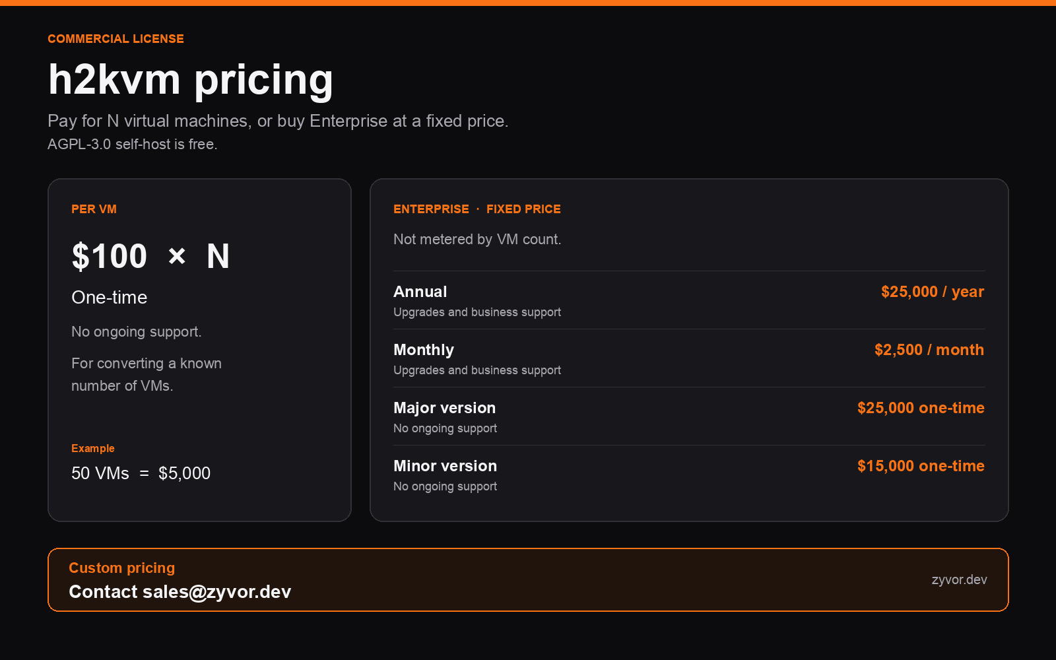Click 'Upgrades and business support' under Annual
The width and height of the screenshot is (1056, 660).
(x=477, y=312)
